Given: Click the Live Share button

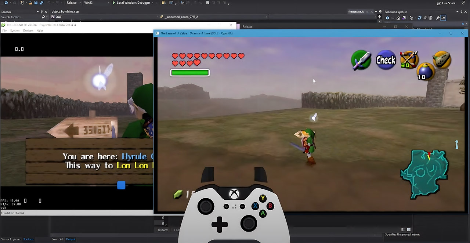Looking at the screenshot, I should pos(446,3).
